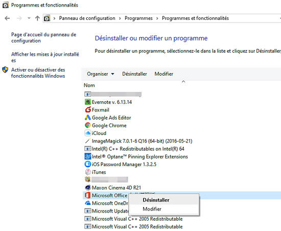Open Afficher les mises à jour installées
This screenshot has height=231, width=281.
tap(45, 57)
